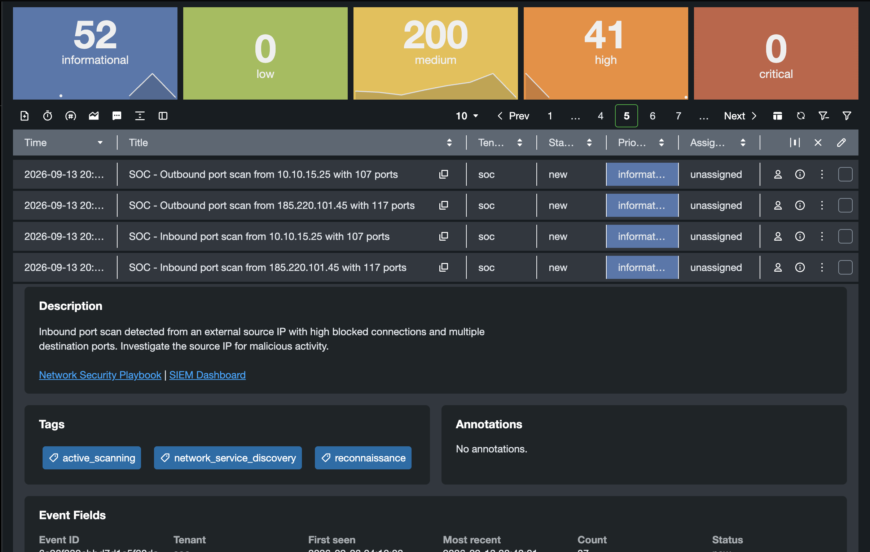Click the pencil edit icon in header
The height and width of the screenshot is (552, 870).
841,143
